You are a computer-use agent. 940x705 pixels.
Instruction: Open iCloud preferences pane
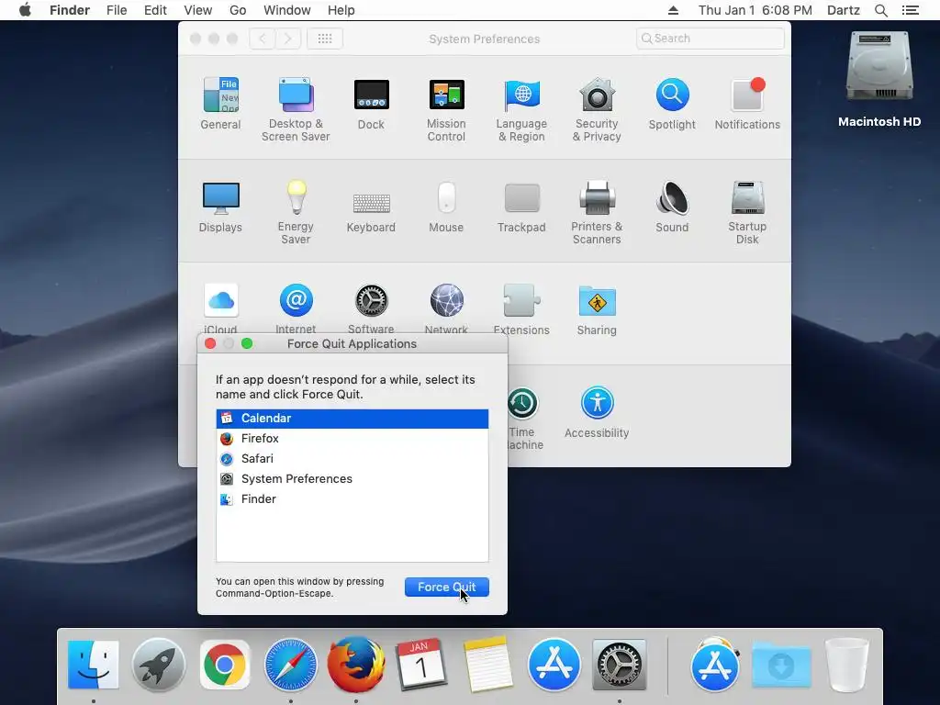tap(220, 308)
